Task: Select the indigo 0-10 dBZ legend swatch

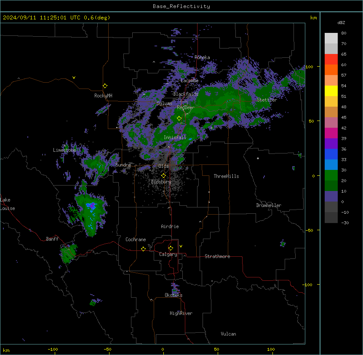Action: click(x=331, y=196)
